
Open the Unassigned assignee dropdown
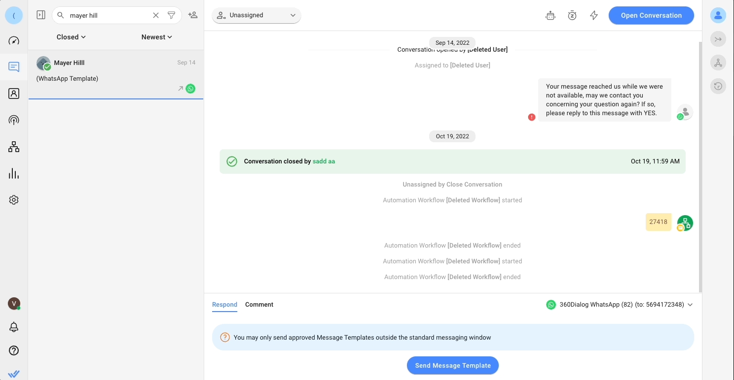256,15
